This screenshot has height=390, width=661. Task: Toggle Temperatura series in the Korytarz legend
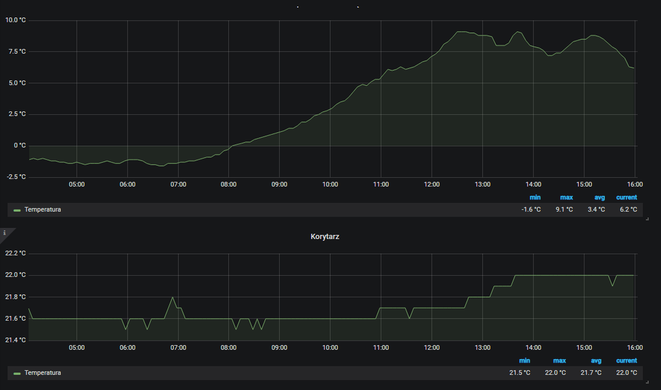point(42,373)
